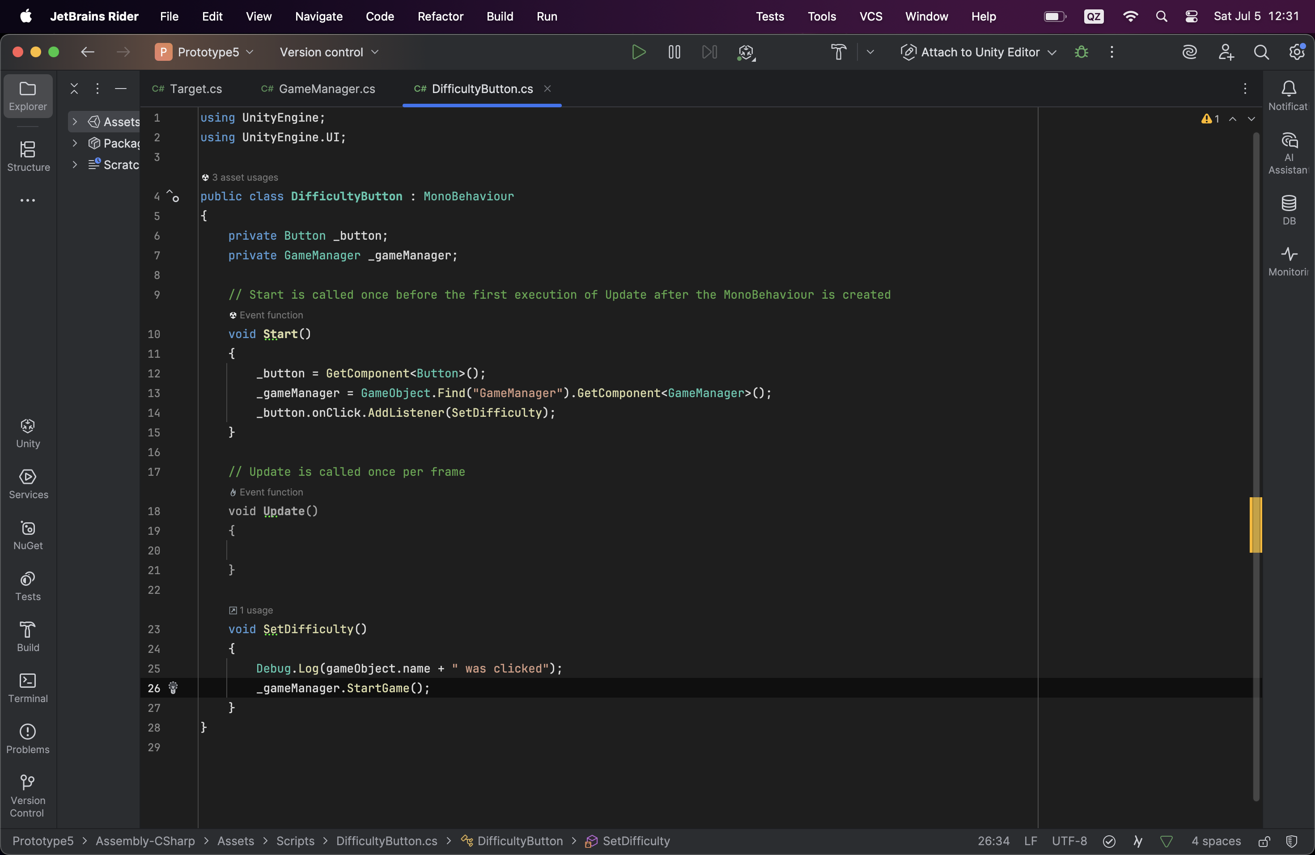Open the build options dropdown arrow
Screen dimensions: 1315x855
[x=870, y=52]
